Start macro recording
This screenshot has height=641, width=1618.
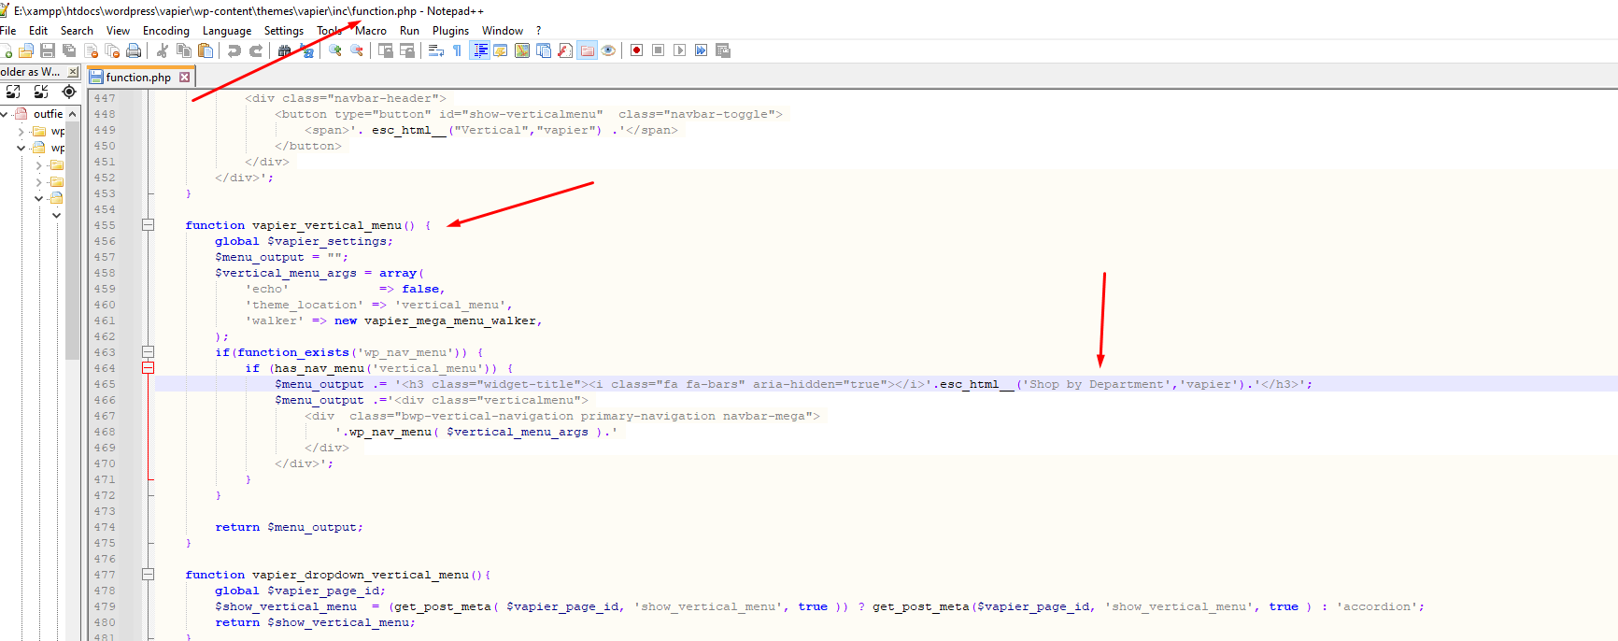coord(636,50)
